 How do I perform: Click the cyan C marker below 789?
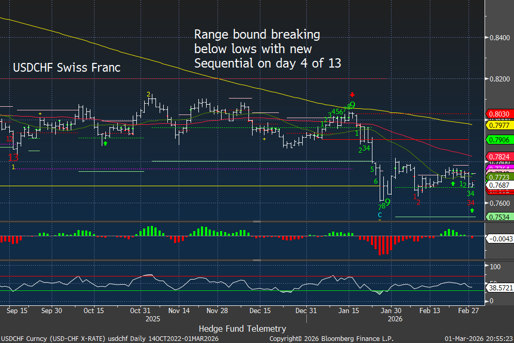(x=380, y=215)
